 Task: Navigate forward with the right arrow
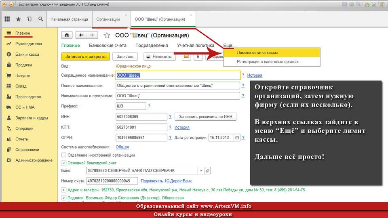[92, 35]
